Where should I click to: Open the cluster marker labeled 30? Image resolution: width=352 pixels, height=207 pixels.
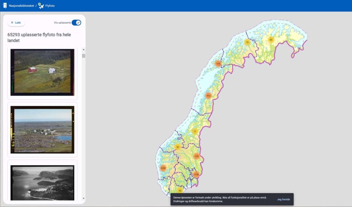(x=177, y=147)
